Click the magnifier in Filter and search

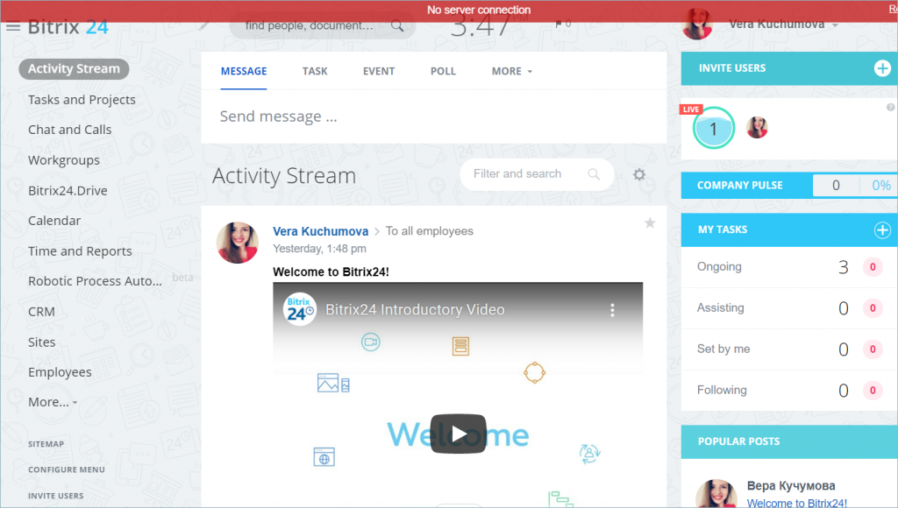point(594,174)
